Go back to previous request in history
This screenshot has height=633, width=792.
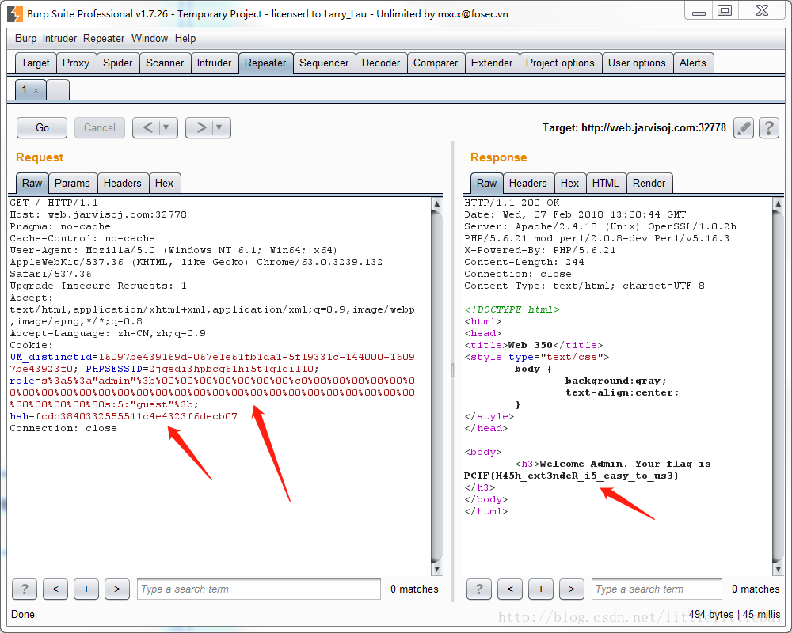(x=147, y=127)
